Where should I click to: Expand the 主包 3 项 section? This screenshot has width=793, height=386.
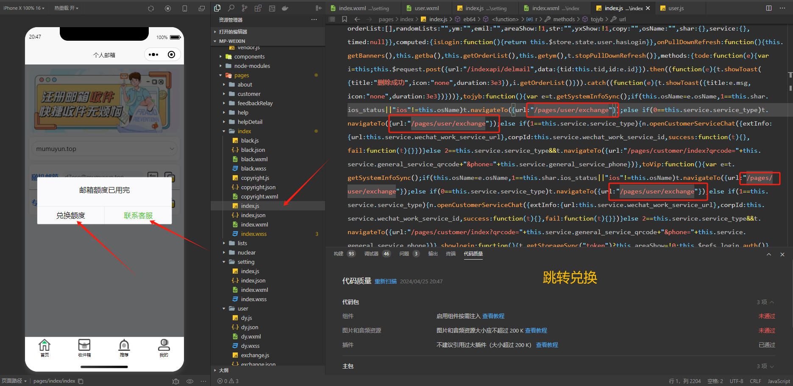tap(765, 366)
